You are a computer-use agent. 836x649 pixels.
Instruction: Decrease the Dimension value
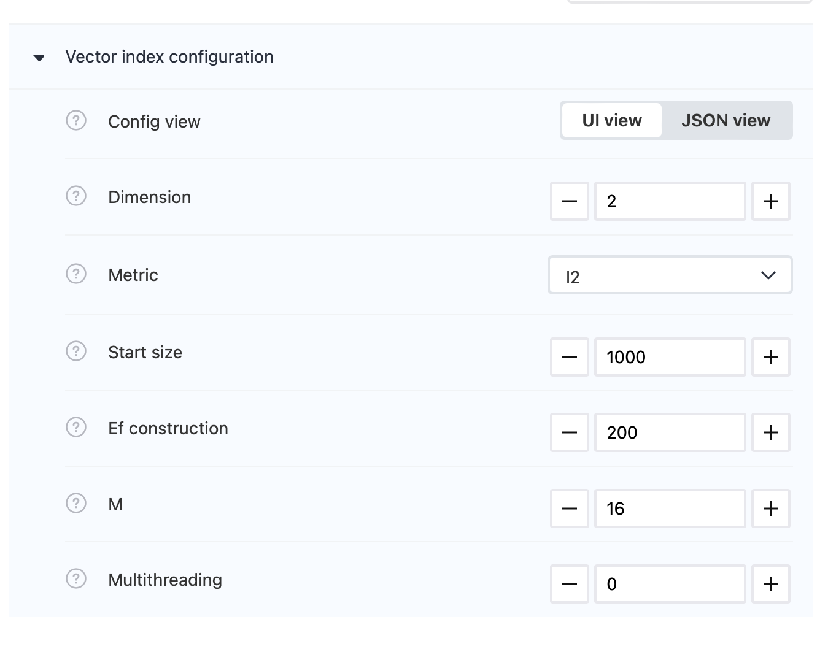point(570,201)
